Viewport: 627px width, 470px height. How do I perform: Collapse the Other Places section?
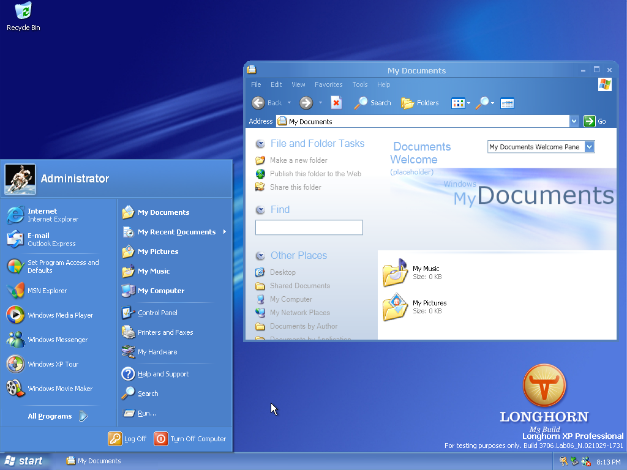tap(260, 256)
